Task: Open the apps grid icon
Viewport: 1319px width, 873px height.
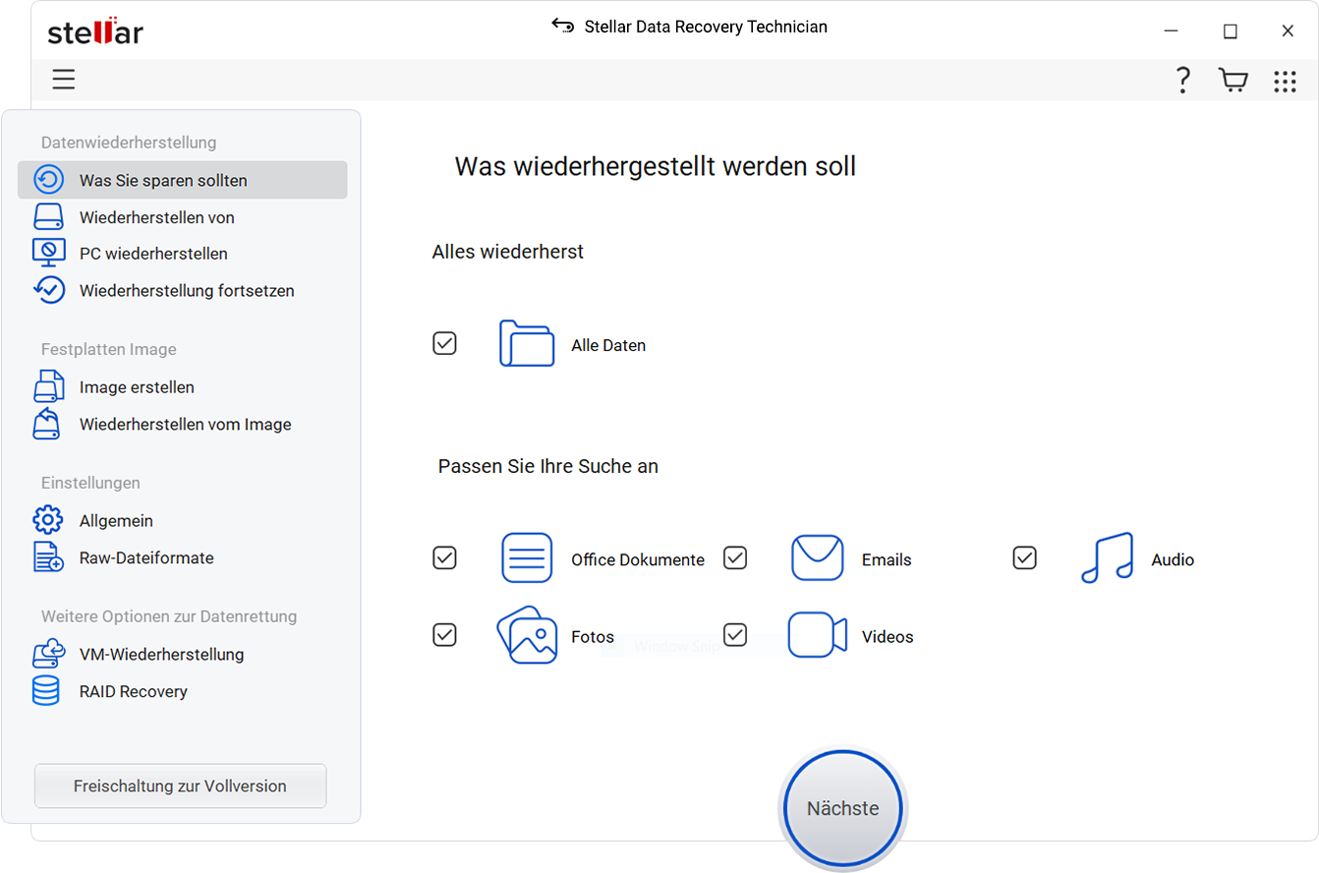Action: pos(1285,82)
